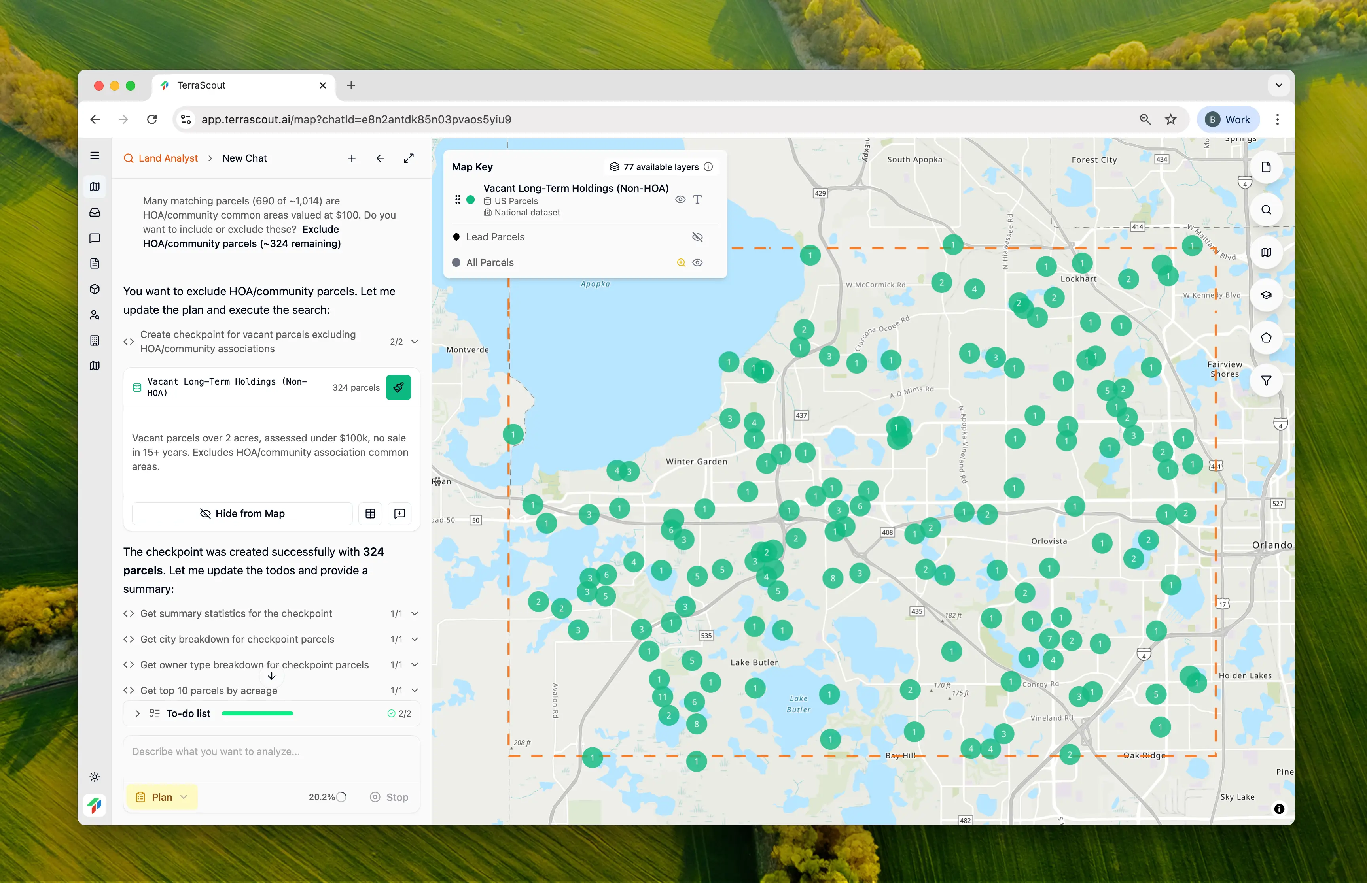This screenshot has width=1367, height=883.
Task: Expand the To-do list section
Action: click(138, 714)
